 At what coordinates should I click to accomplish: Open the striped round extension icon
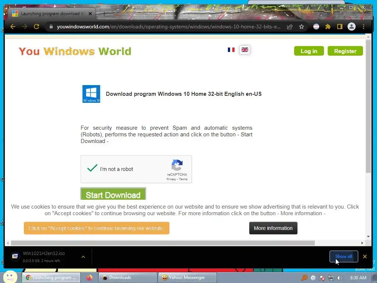coord(316,27)
